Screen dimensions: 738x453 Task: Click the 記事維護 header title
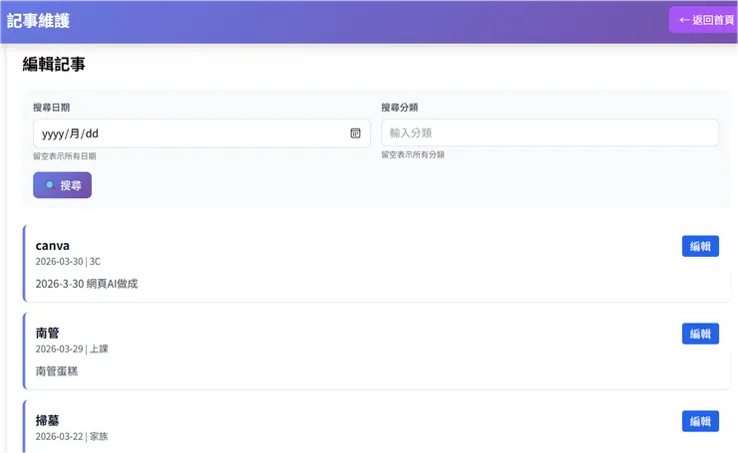click(38, 21)
